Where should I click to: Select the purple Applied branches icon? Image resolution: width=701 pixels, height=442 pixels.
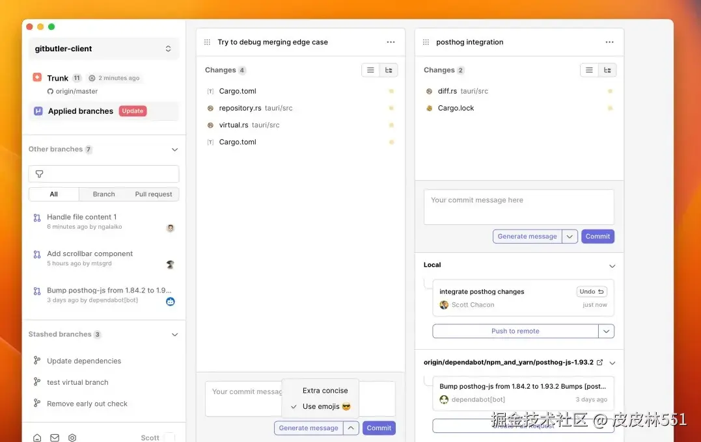[x=38, y=110]
